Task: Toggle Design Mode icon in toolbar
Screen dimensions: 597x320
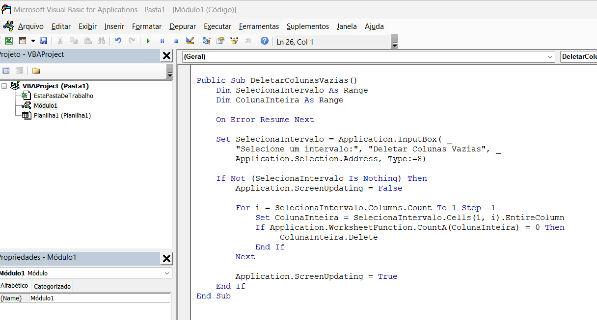Action: [190, 41]
